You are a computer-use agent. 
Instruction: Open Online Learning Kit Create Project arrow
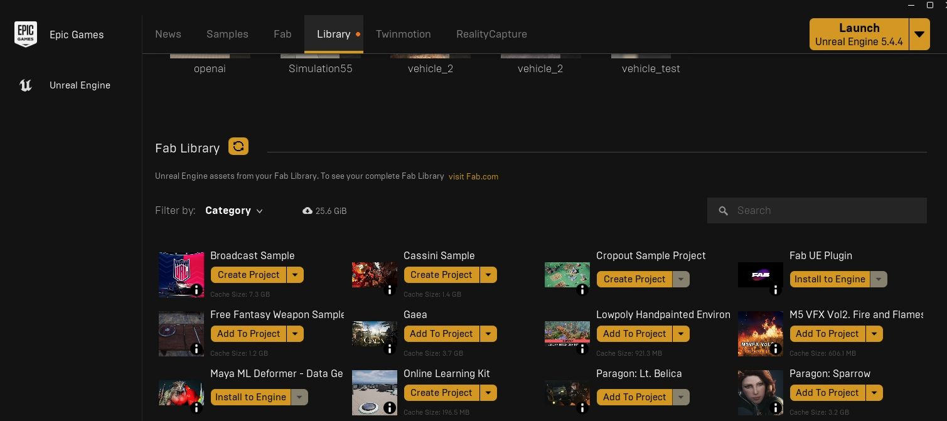[x=489, y=393]
